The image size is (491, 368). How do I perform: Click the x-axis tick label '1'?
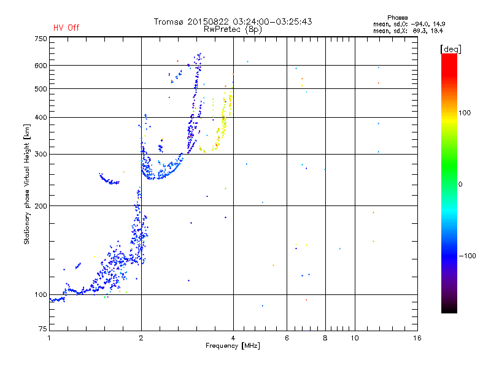[x=49, y=338]
